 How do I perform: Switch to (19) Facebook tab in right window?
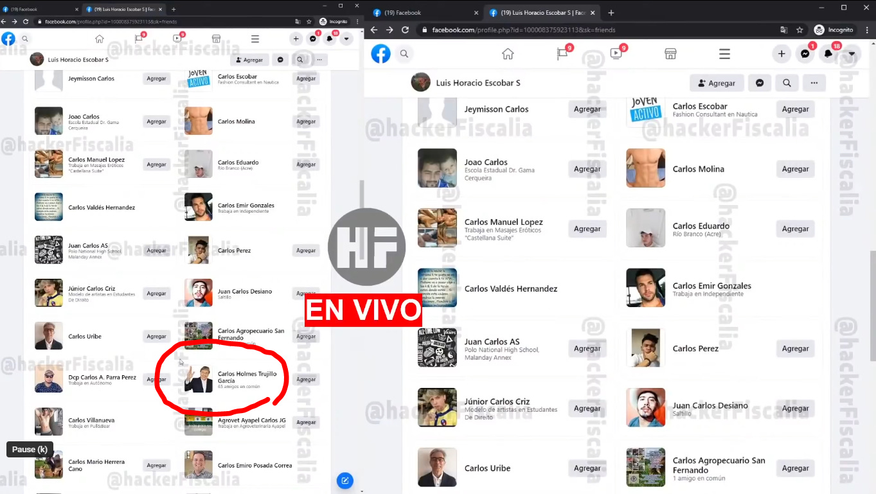coord(424,12)
